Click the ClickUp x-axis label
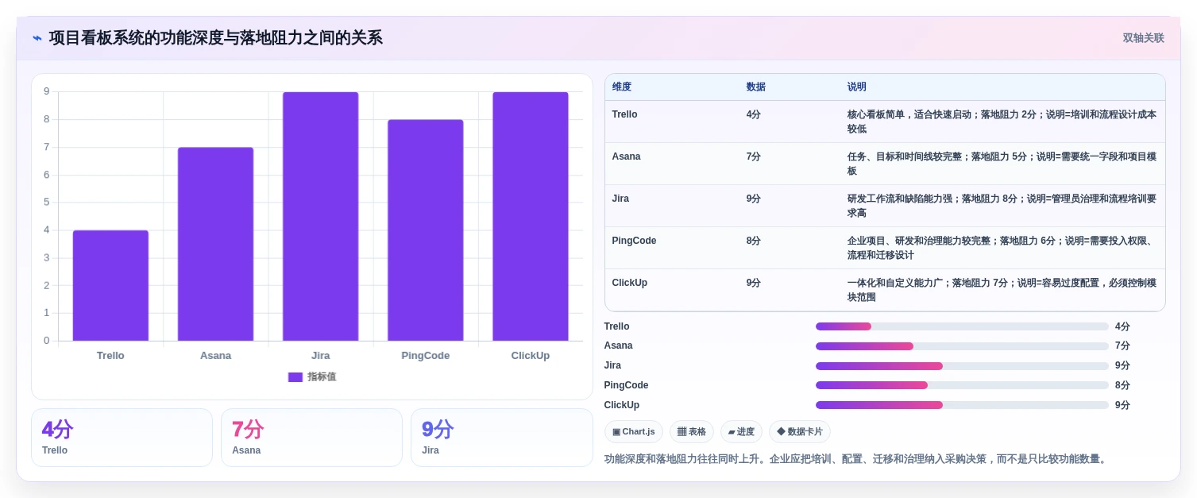1197x498 pixels. click(530, 356)
